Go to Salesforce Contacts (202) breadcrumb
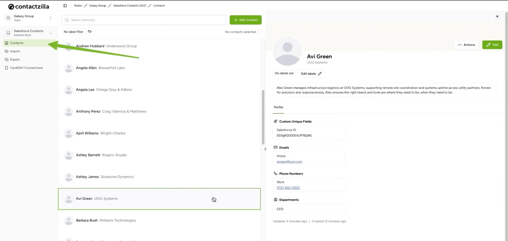 click(130, 6)
